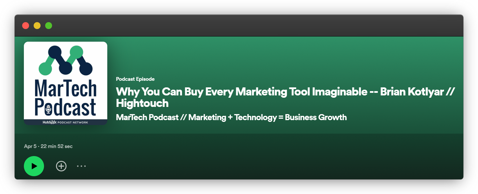Play the podcast episode
This screenshot has width=478, height=194.
34,166
